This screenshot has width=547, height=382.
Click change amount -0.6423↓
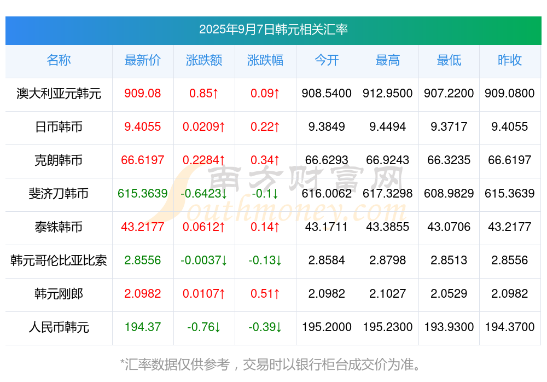[x=203, y=193]
